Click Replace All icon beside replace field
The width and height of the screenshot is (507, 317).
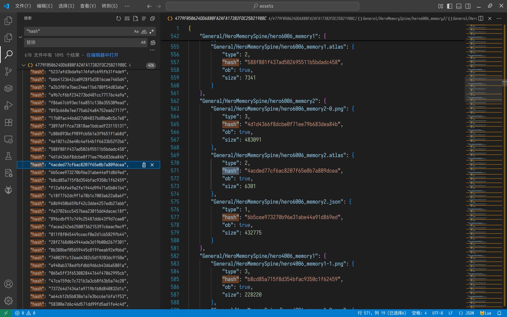(x=153, y=43)
